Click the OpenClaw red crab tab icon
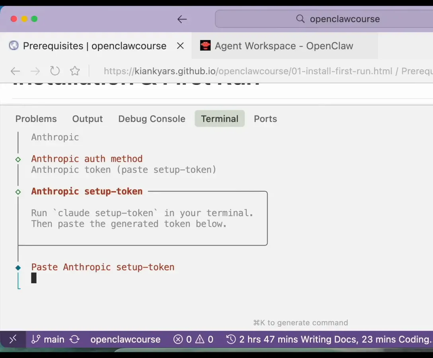This screenshot has width=433, height=358. tap(205, 45)
